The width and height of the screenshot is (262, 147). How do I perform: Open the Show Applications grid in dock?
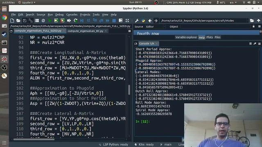(x=5, y=143)
